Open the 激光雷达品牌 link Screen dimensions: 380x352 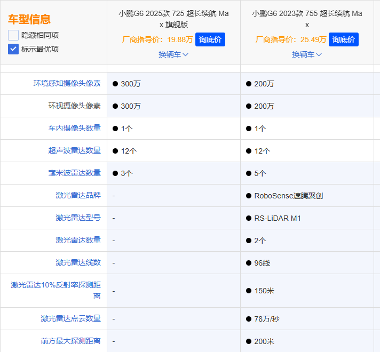coord(78,195)
